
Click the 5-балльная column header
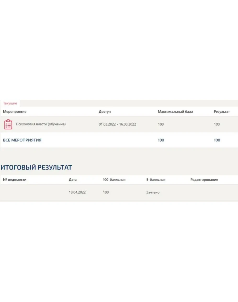156,180
